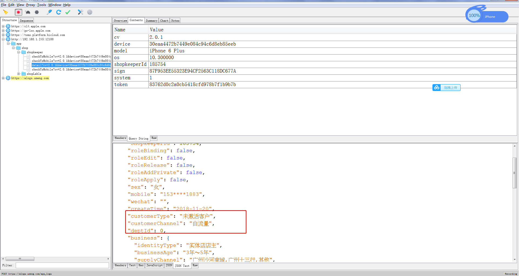Viewport: 519px width, 276px height.
Task: Open the File menu
Action: (x=4, y=5)
